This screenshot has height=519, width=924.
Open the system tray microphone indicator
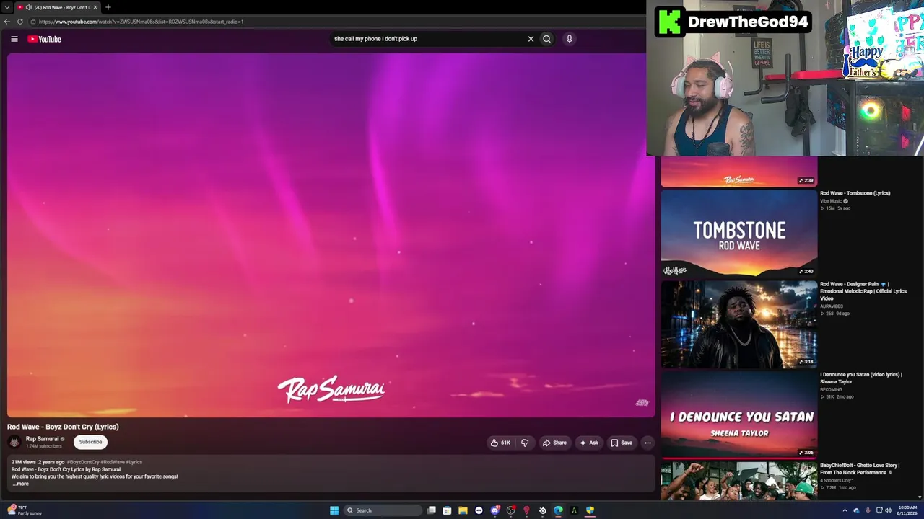pos(868,510)
